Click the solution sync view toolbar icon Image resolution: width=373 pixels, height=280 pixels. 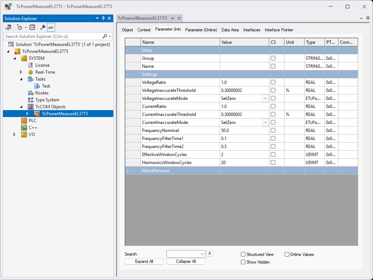[x=8, y=27]
